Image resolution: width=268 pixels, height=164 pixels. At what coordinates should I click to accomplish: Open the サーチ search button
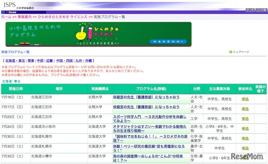click(x=250, y=10)
